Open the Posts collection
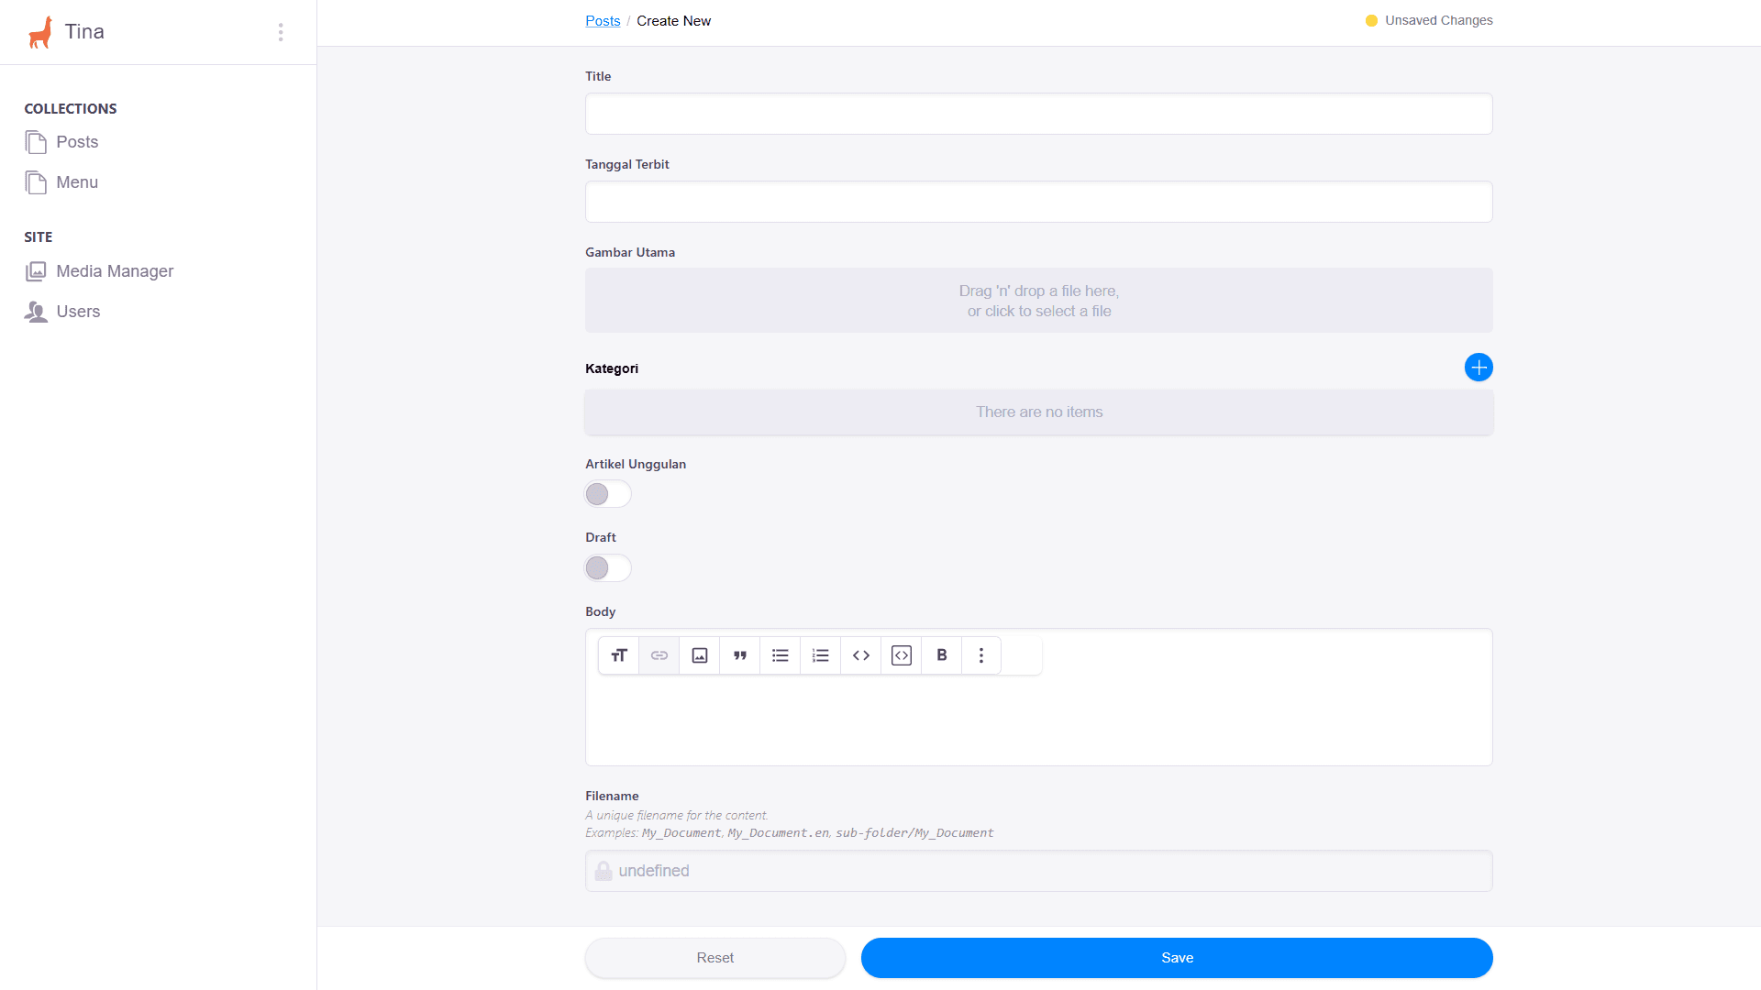Viewport: 1761px width, 990px height. click(77, 142)
